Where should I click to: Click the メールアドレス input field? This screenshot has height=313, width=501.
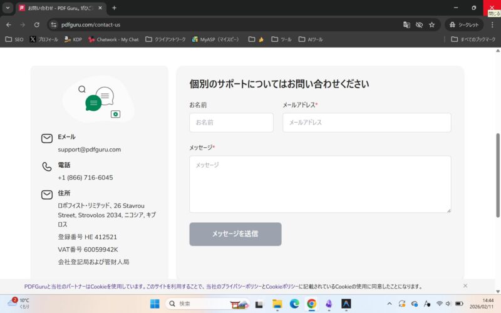pos(366,122)
